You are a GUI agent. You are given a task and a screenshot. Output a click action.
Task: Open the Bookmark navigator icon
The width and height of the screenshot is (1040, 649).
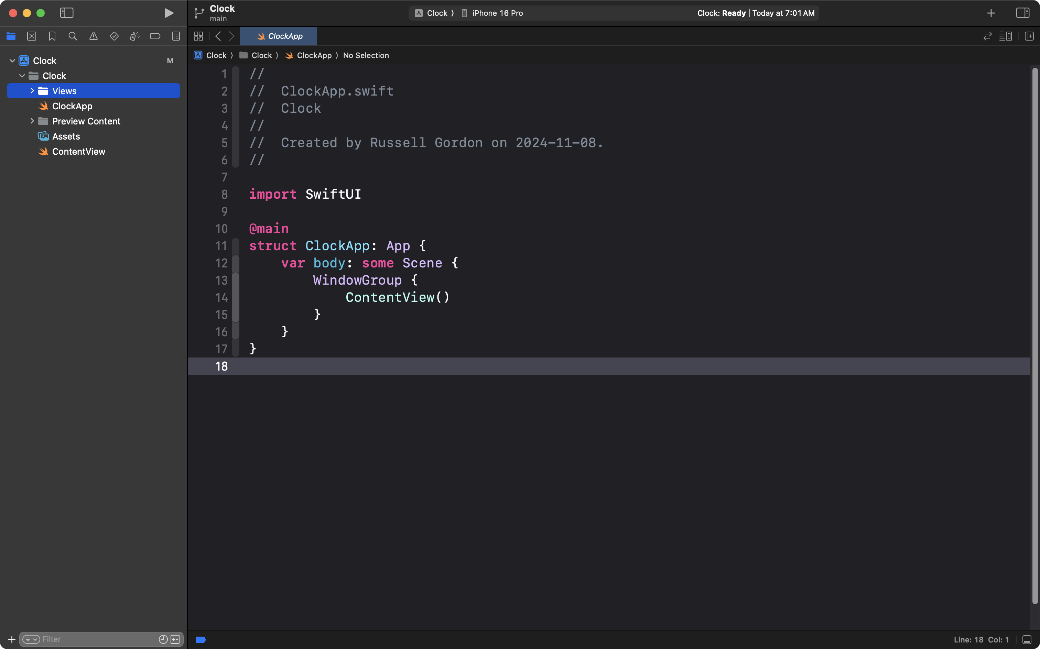[x=52, y=36]
